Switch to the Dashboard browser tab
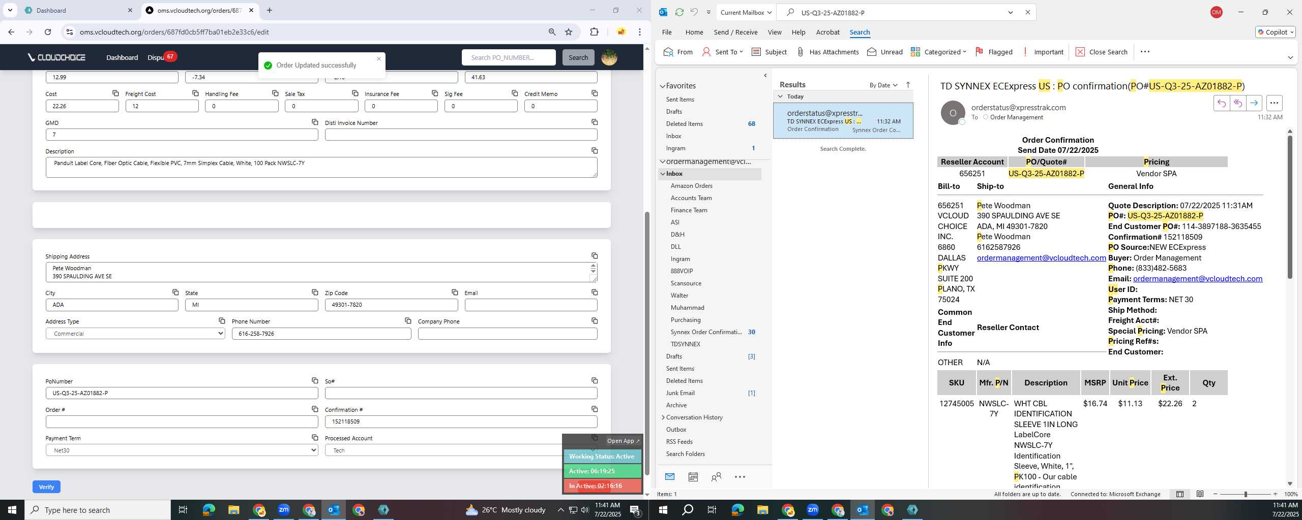 79,10
